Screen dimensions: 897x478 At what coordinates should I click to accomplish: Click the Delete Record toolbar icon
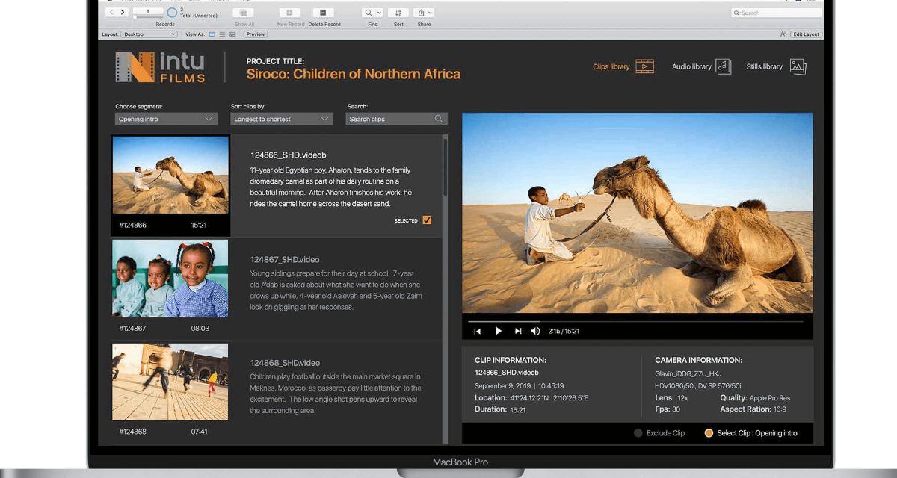tap(323, 13)
